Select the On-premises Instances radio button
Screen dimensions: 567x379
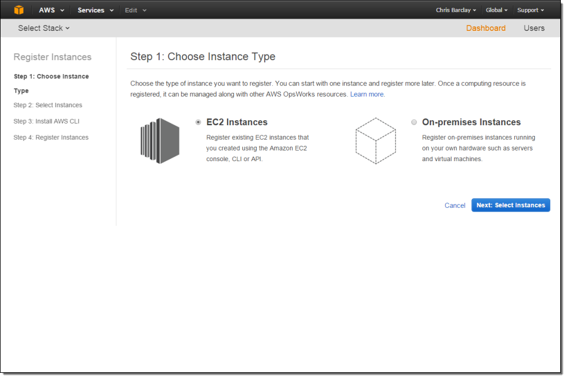[414, 122]
